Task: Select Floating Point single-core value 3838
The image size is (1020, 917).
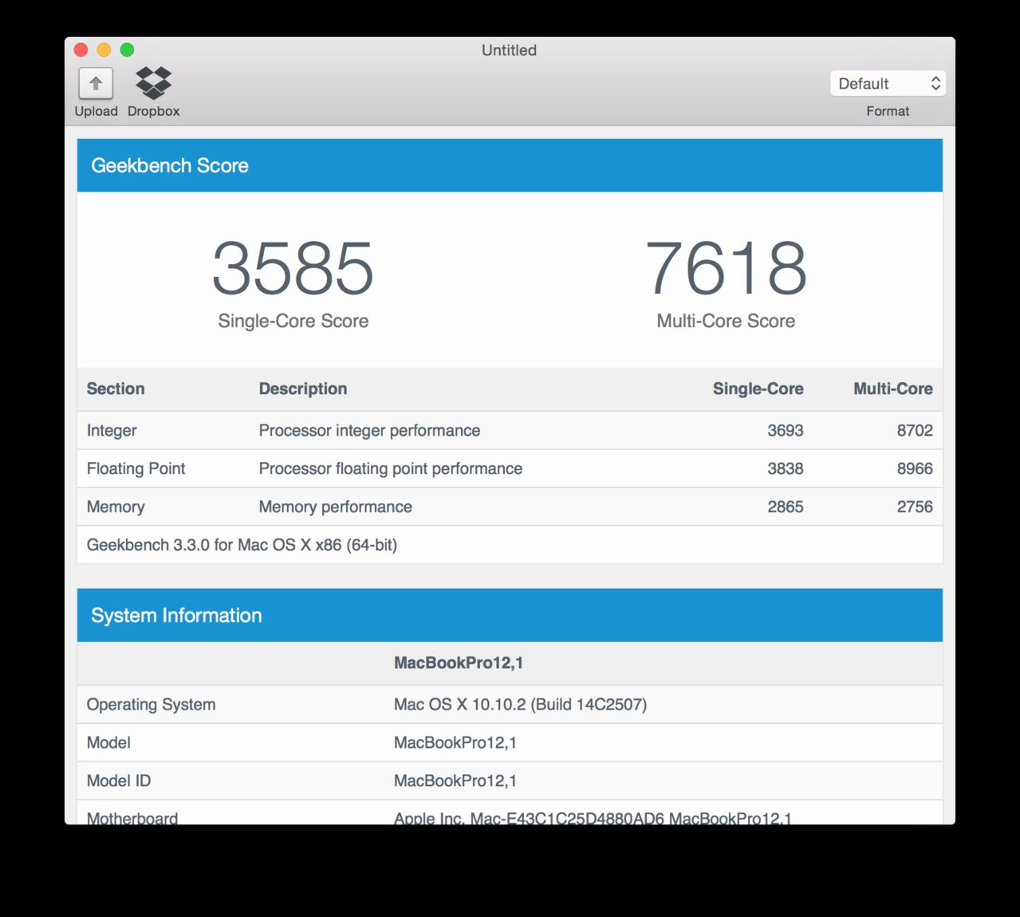Action: point(786,468)
